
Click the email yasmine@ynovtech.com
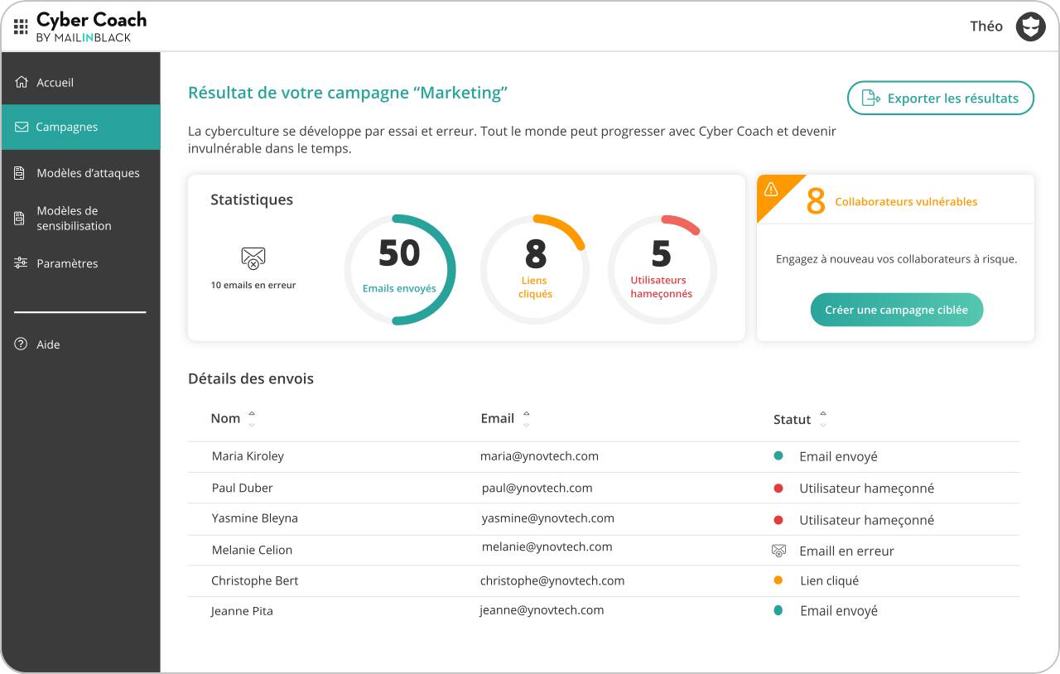pos(547,518)
